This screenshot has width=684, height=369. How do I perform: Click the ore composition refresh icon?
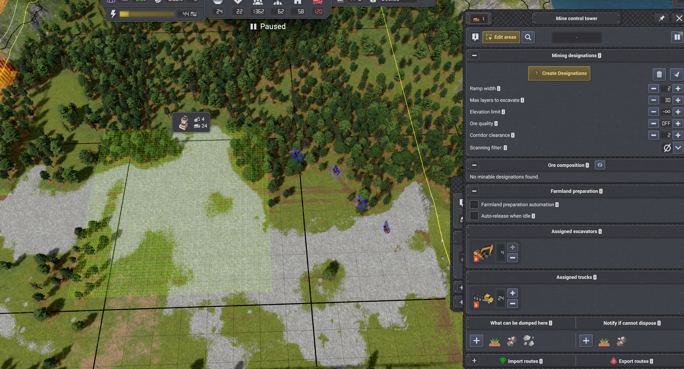(x=600, y=165)
